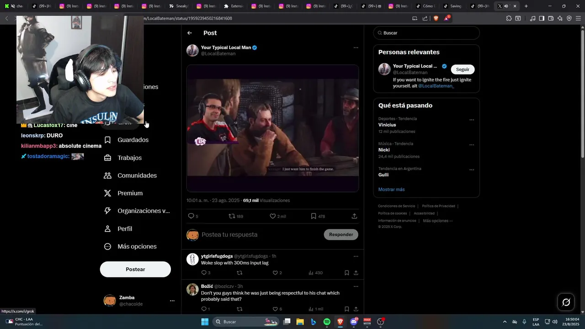The height and width of the screenshot is (329, 585).
Task: Bookmark the post with 478 bookmarks
Action: point(318,216)
